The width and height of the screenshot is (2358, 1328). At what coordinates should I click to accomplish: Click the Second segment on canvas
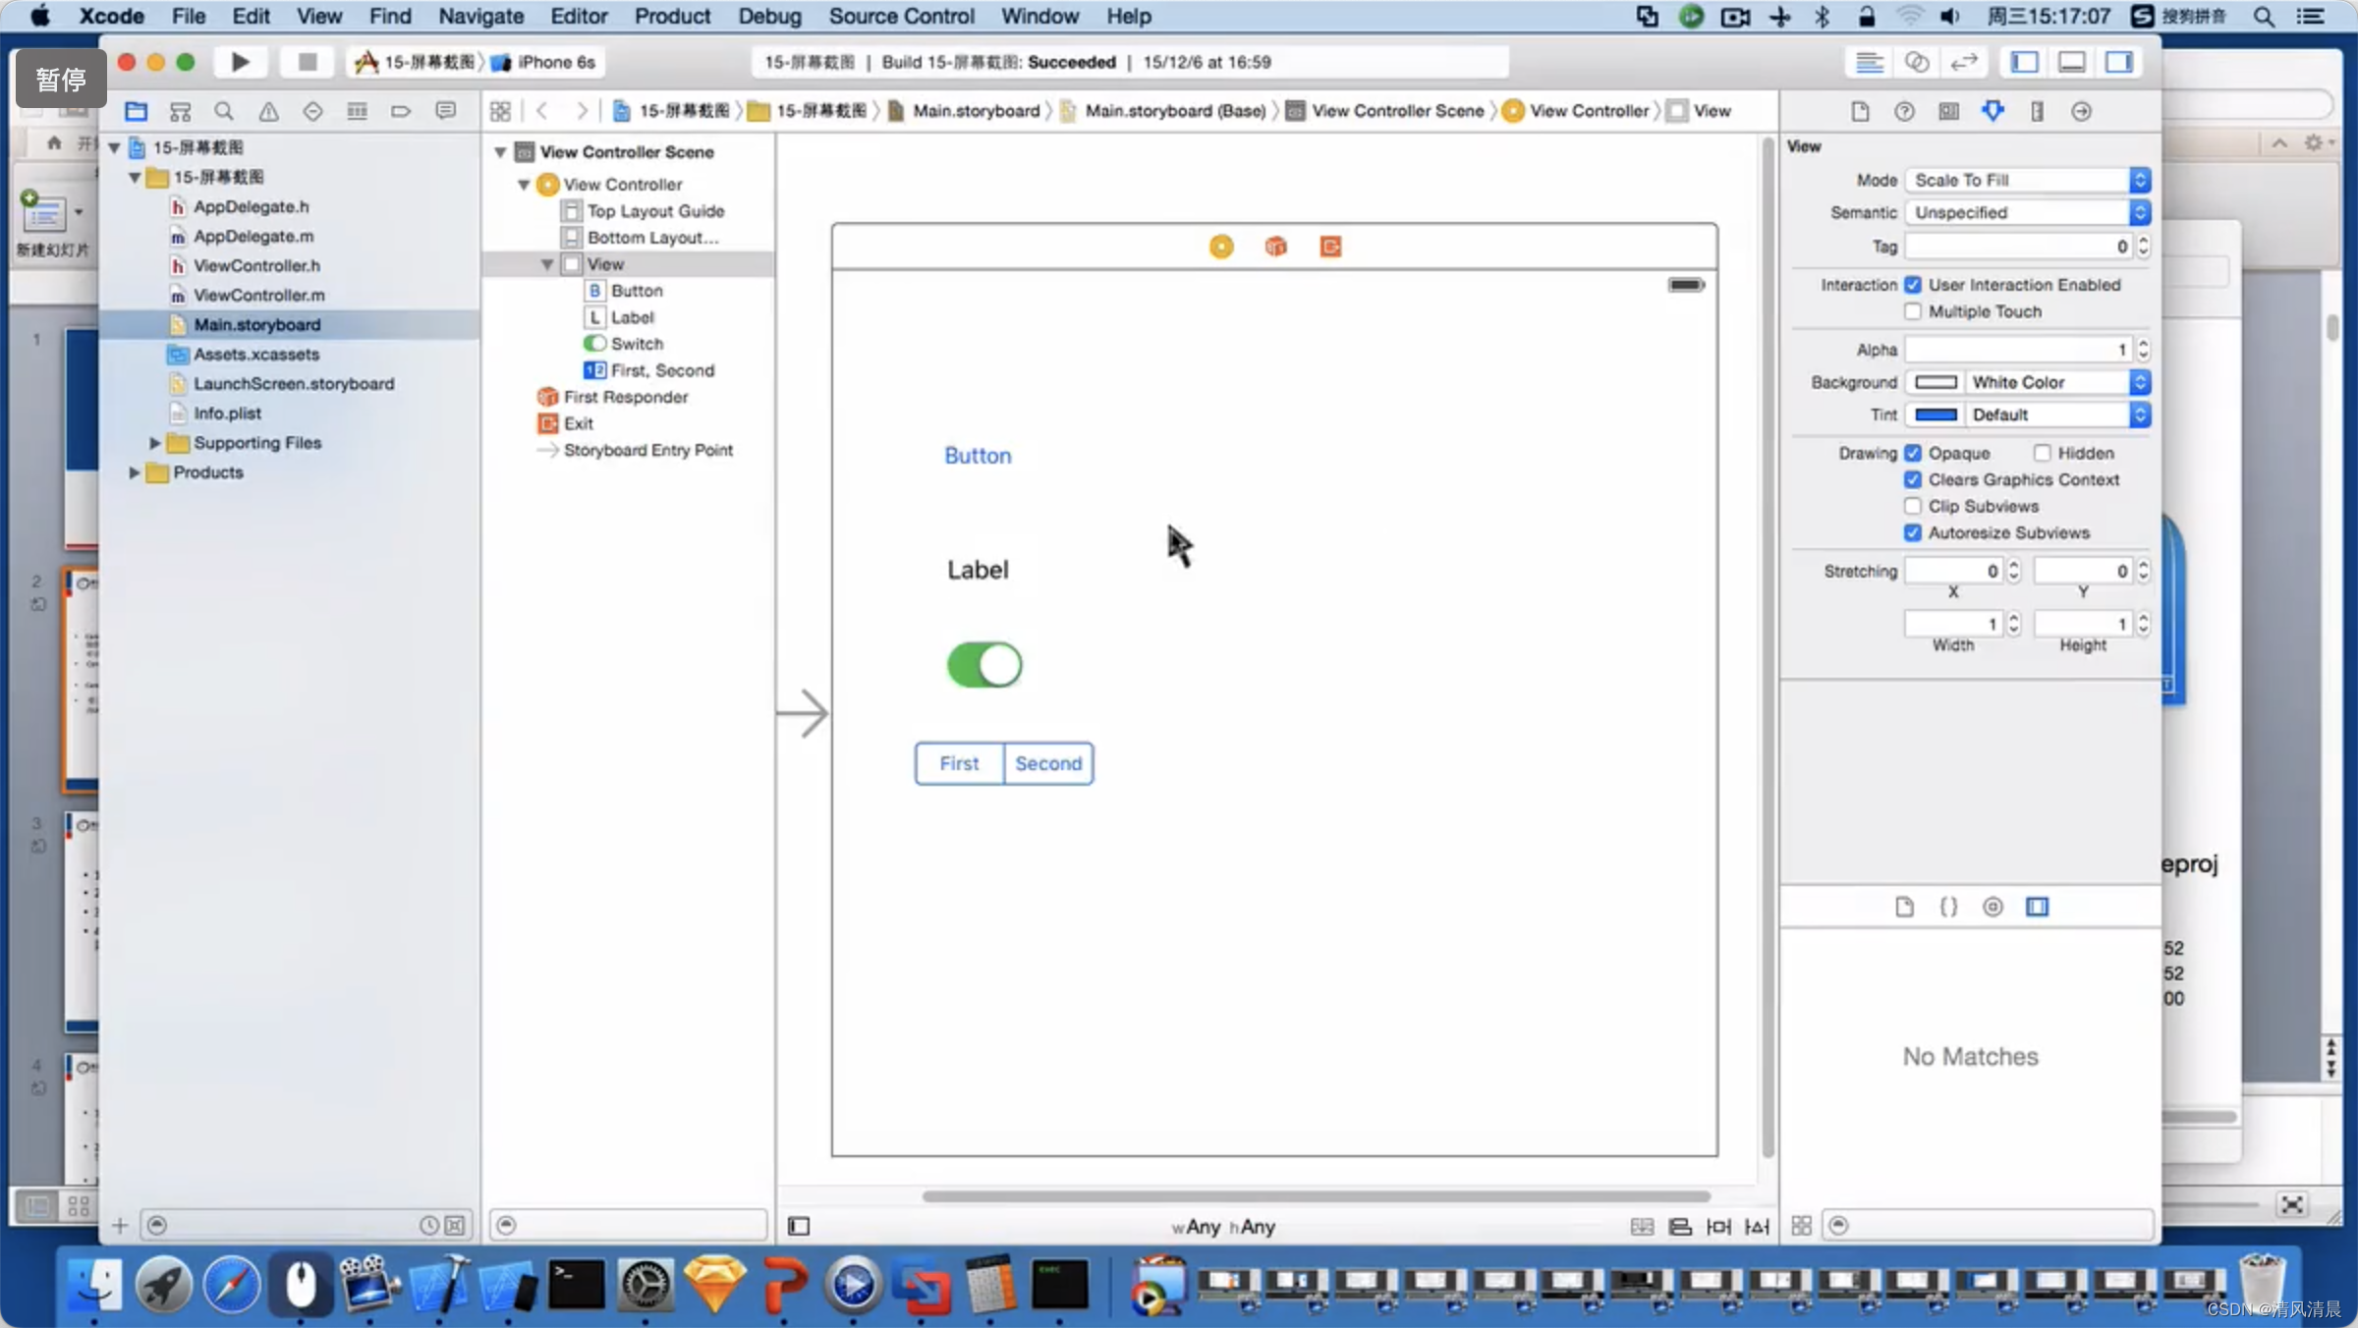(x=1047, y=763)
